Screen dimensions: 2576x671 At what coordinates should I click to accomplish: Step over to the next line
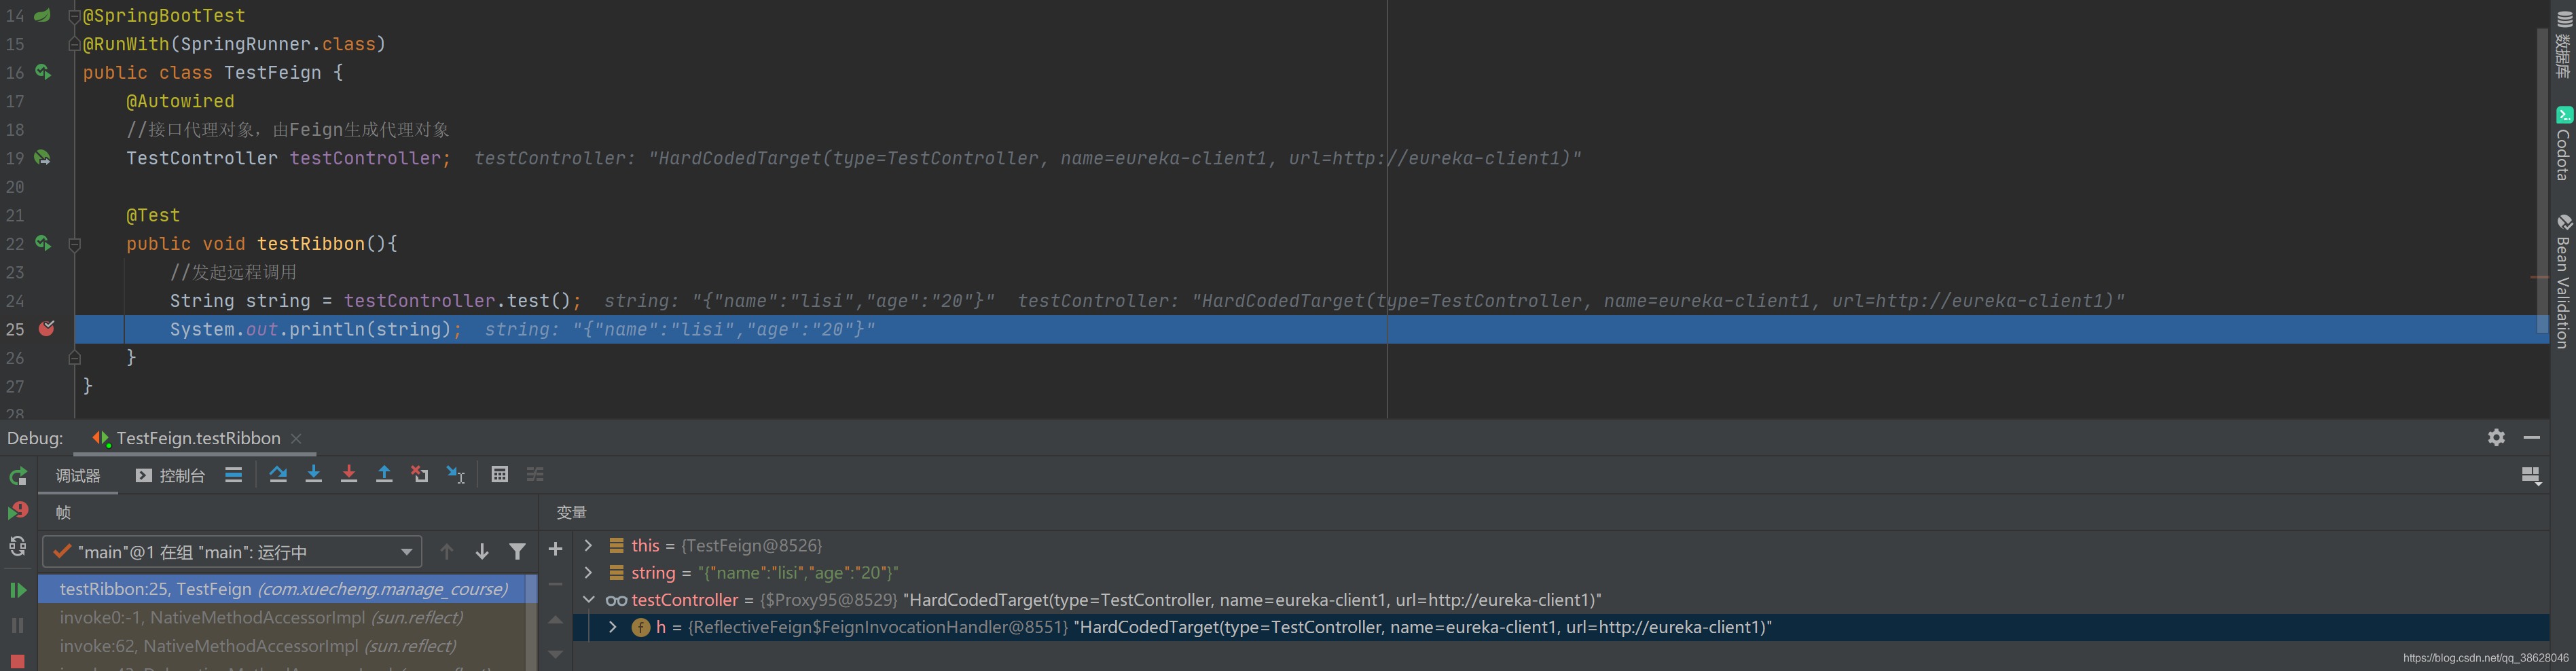[278, 475]
